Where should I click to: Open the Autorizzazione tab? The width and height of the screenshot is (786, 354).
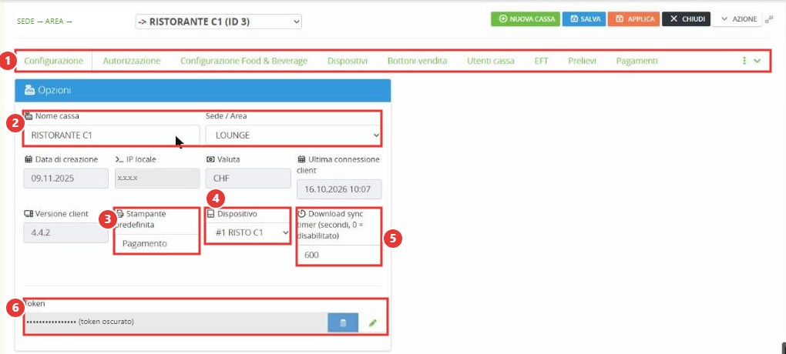click(x=131, y=61)
